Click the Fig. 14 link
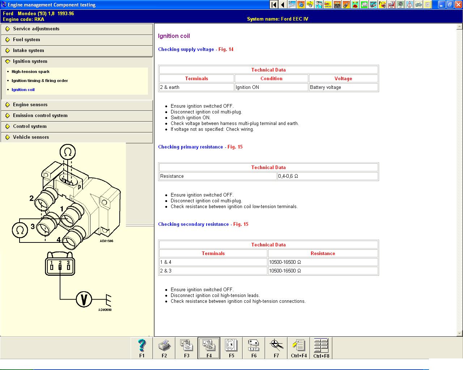The width and height of the screenshot is (463, 370). pyautogui.click(x=226, y=50)
